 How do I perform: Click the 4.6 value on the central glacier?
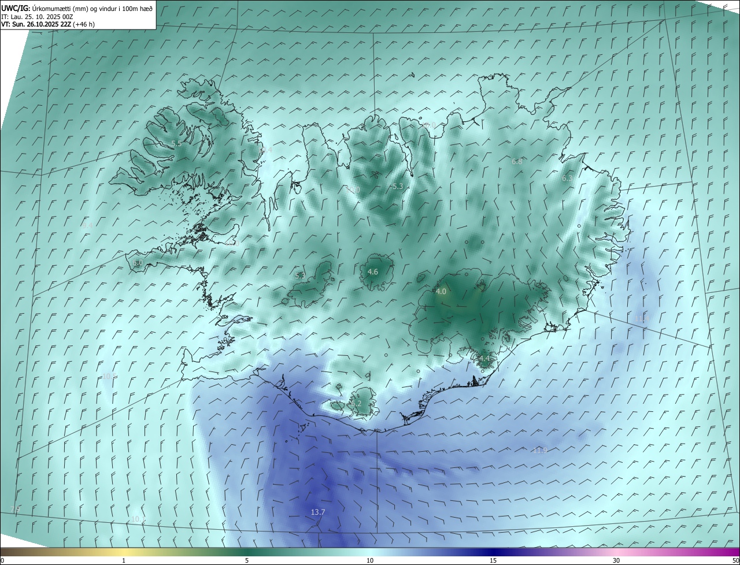click(x=373, y=272)
